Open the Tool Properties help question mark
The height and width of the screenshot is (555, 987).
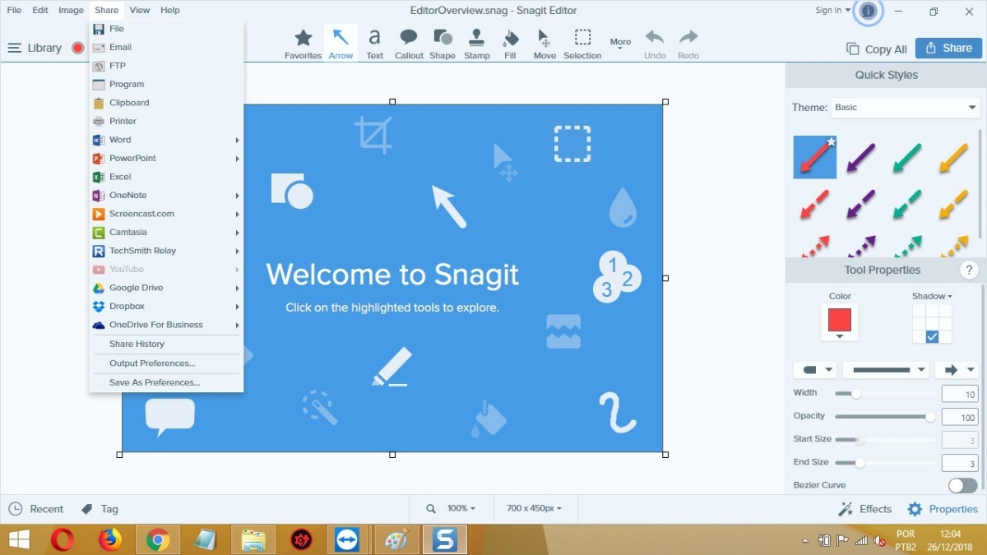pos(969,270)
